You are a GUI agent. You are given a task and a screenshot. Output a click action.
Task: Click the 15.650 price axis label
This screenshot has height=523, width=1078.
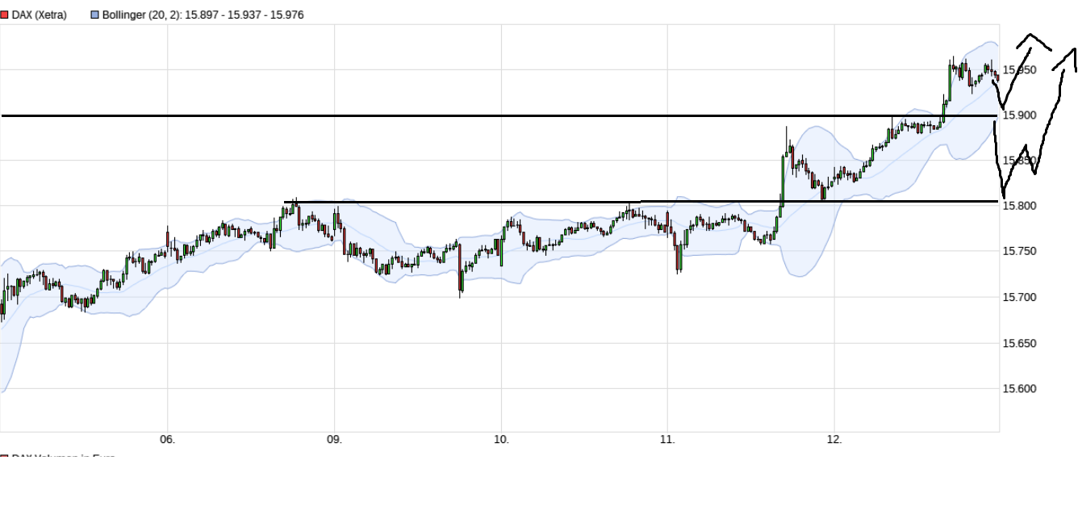tap(1017, 343)
